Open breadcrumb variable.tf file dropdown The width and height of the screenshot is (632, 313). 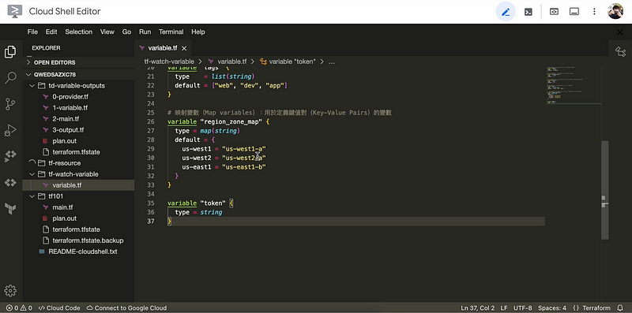click(x=227, y=61)
